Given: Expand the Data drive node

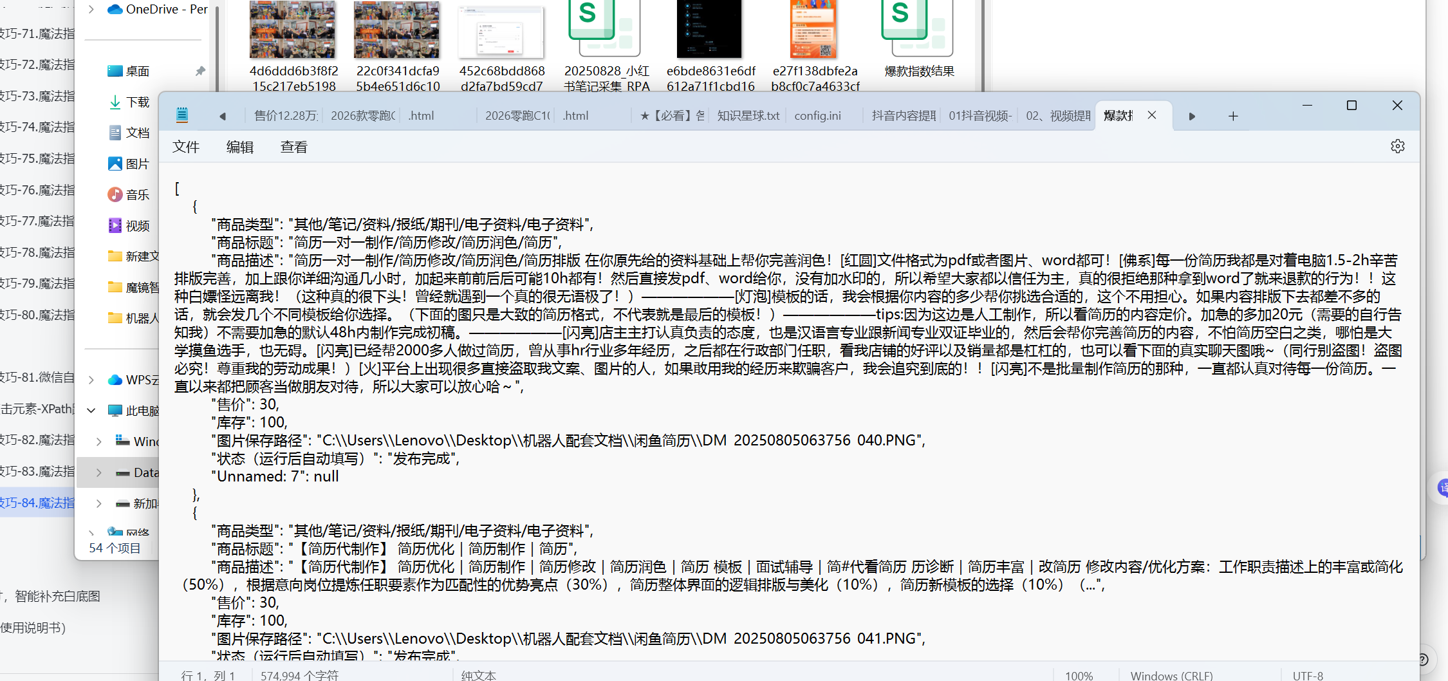Looking at the screenshot, I should point(98,472).
